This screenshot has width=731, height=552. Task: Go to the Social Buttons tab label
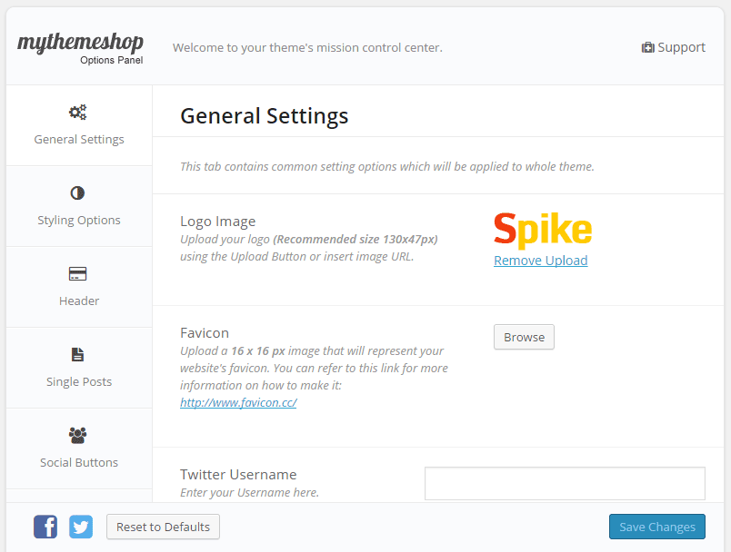(x=79, y=463)
